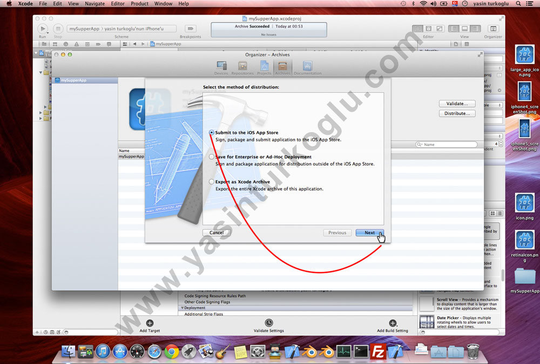Click the Distribute... button in Organizer
This screenshot has height=364, width=540.
pos(457,113)
